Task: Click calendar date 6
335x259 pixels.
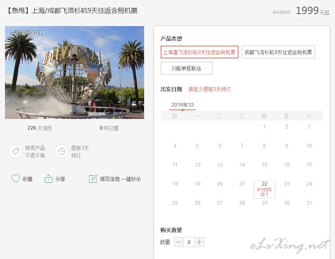Action: 219,145
